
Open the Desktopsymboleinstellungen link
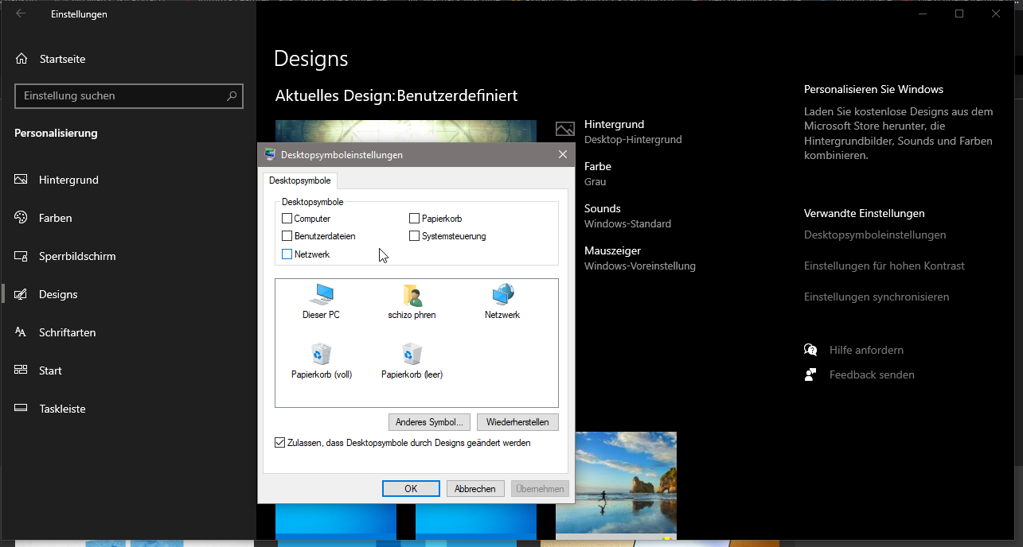tap(875, 235)
